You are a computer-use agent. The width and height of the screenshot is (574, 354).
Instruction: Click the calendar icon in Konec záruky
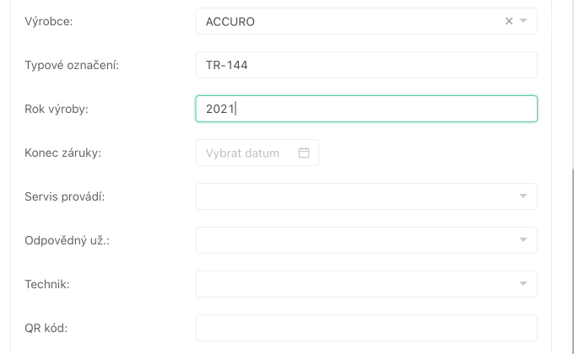(x=304, y=153)
